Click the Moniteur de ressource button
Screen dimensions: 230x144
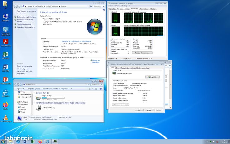(x=142, y=53)
